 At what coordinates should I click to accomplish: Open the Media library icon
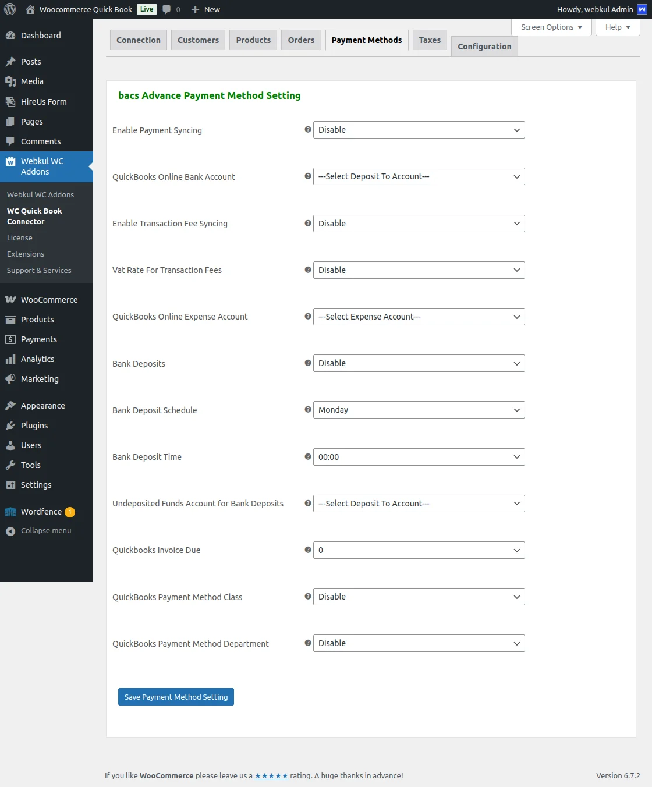pos(11,81)
